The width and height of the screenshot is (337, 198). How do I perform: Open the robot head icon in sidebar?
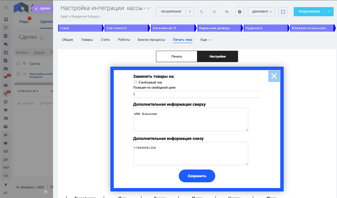(6, 126)
